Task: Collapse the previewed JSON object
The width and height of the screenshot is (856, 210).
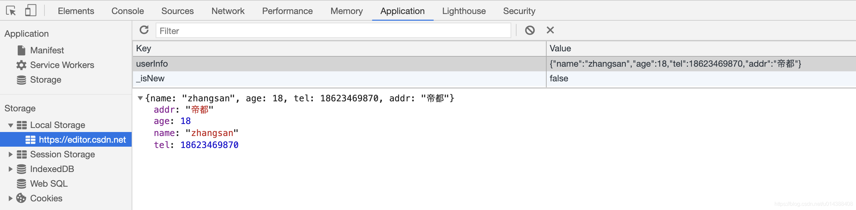Action: coord(140,98)
